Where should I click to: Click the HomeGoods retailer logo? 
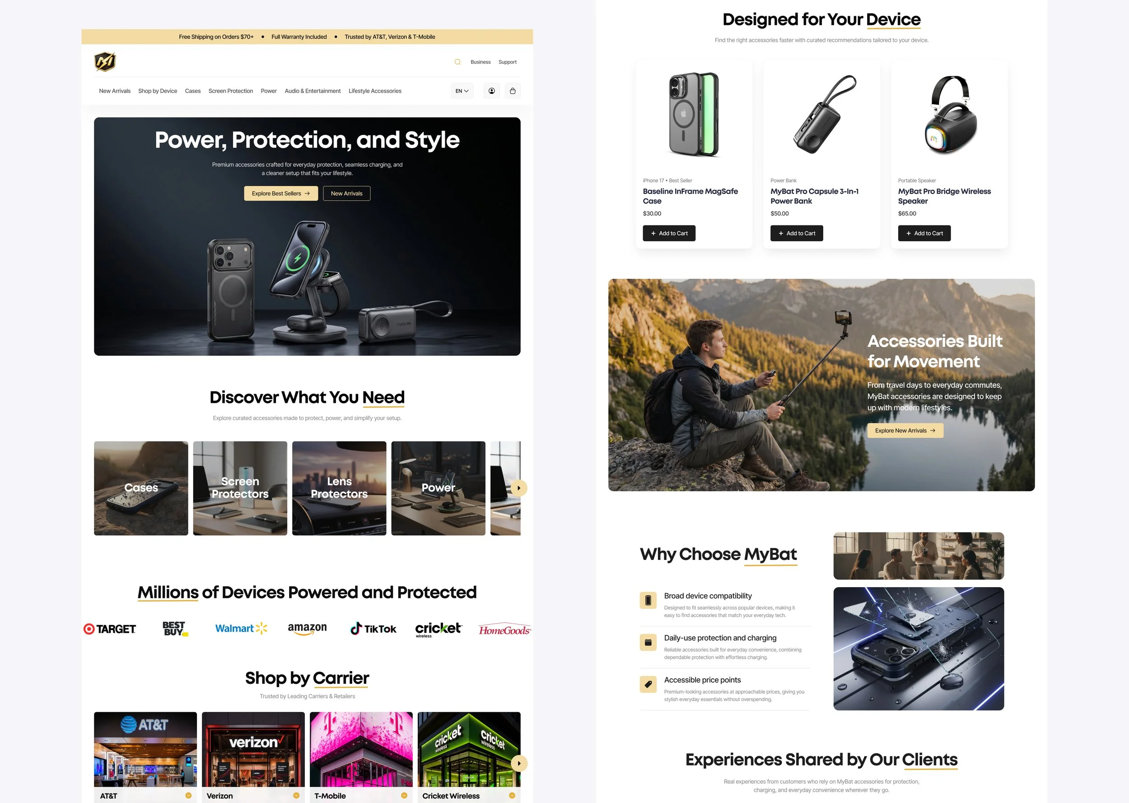tap(505, 630)
